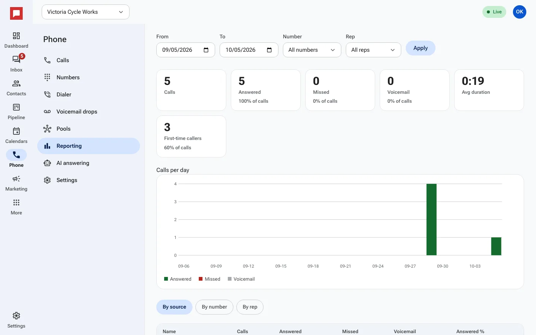
Task: Toggle Voicemail series in chart legend
Action: pos(241,279)
